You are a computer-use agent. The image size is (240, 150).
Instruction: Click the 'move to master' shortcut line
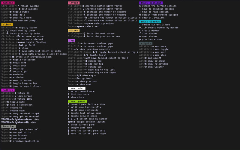23,36
